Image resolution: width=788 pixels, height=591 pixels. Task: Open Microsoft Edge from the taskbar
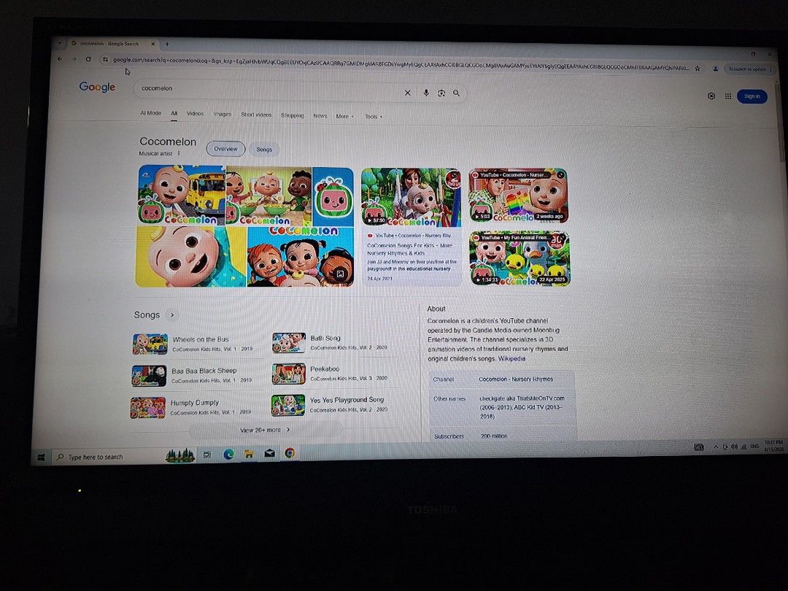pos(228,455)
